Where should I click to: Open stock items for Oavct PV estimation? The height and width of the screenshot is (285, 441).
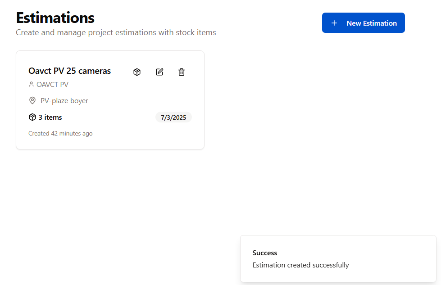(x=137, y=72)
